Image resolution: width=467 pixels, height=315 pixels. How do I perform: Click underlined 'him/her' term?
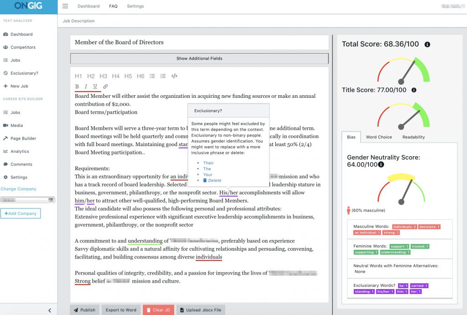pos(84,201)
